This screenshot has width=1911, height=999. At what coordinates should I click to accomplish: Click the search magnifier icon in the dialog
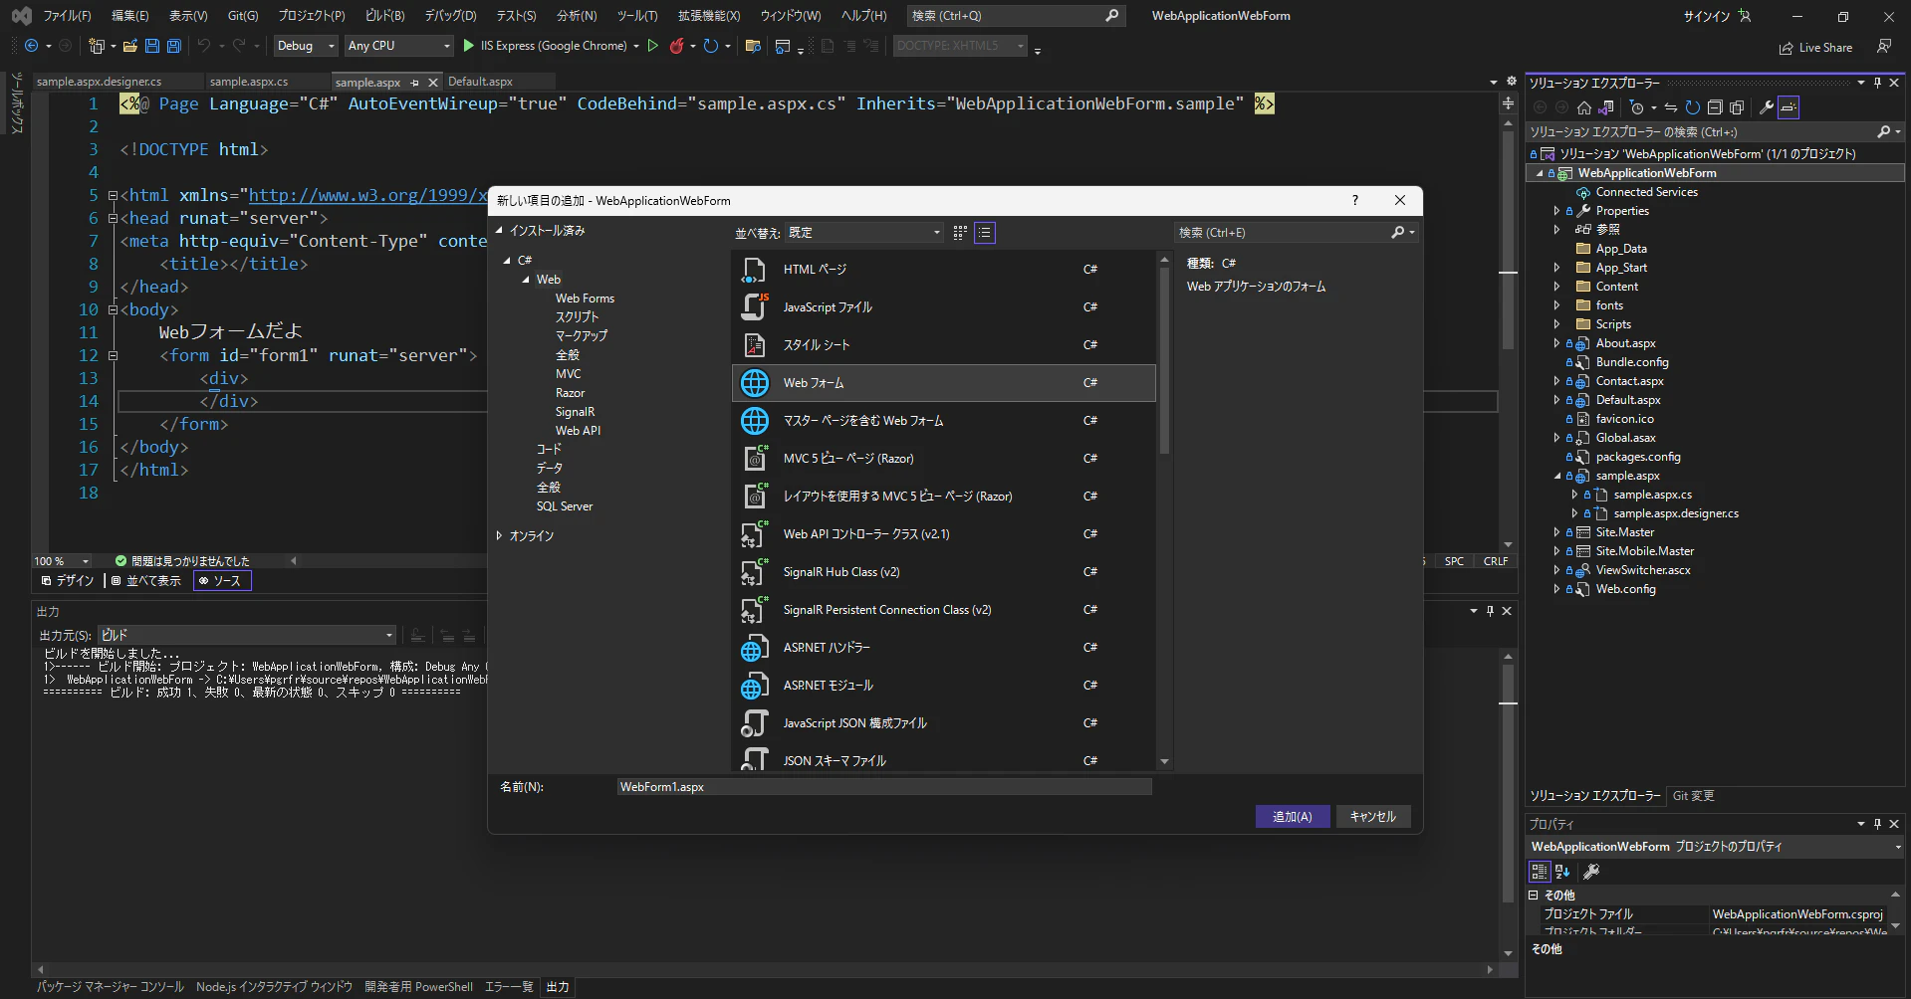coord(1398,232)
